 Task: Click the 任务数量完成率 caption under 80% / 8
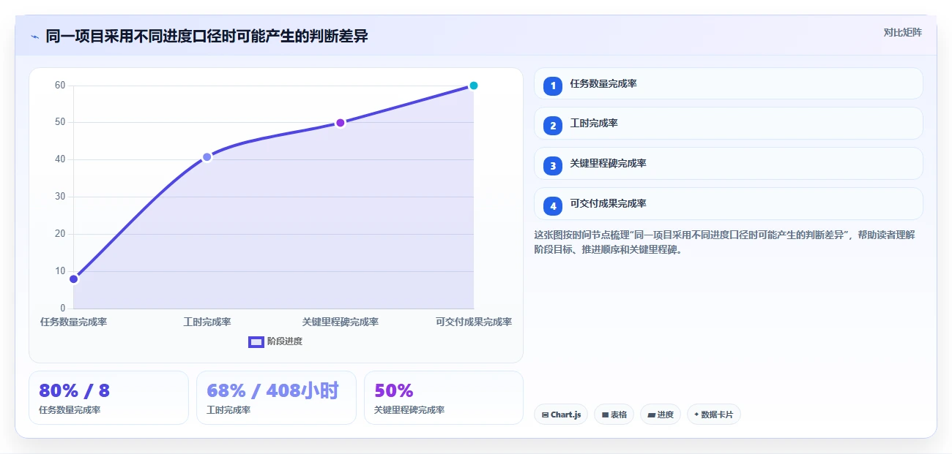(x=70, y=410)
